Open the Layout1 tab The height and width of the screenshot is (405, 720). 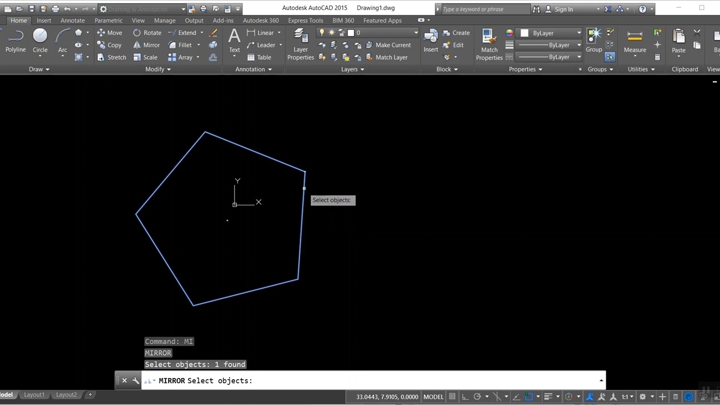34,395
